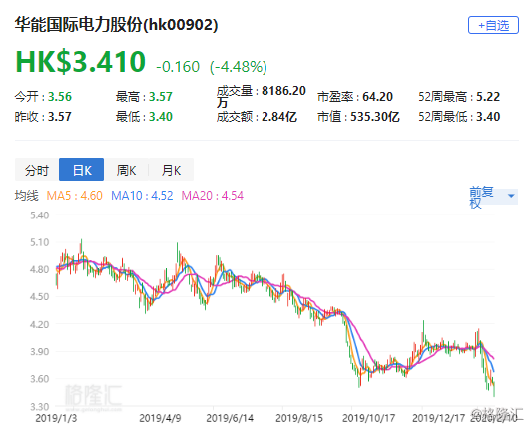Screen dimensions: 531x428
Task: Click the 最低 value 3.40
Action: coord(161,117)
